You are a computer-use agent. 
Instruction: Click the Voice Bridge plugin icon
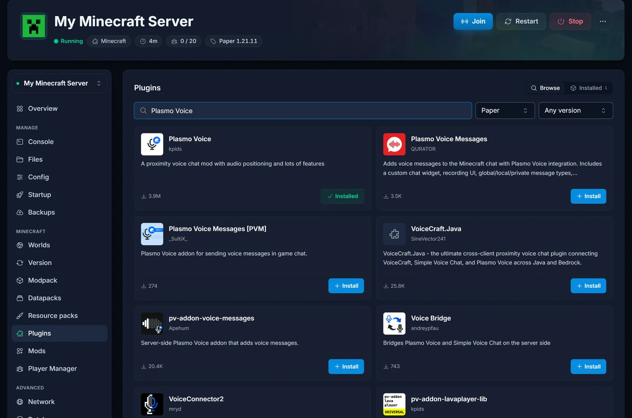(394, 324)
